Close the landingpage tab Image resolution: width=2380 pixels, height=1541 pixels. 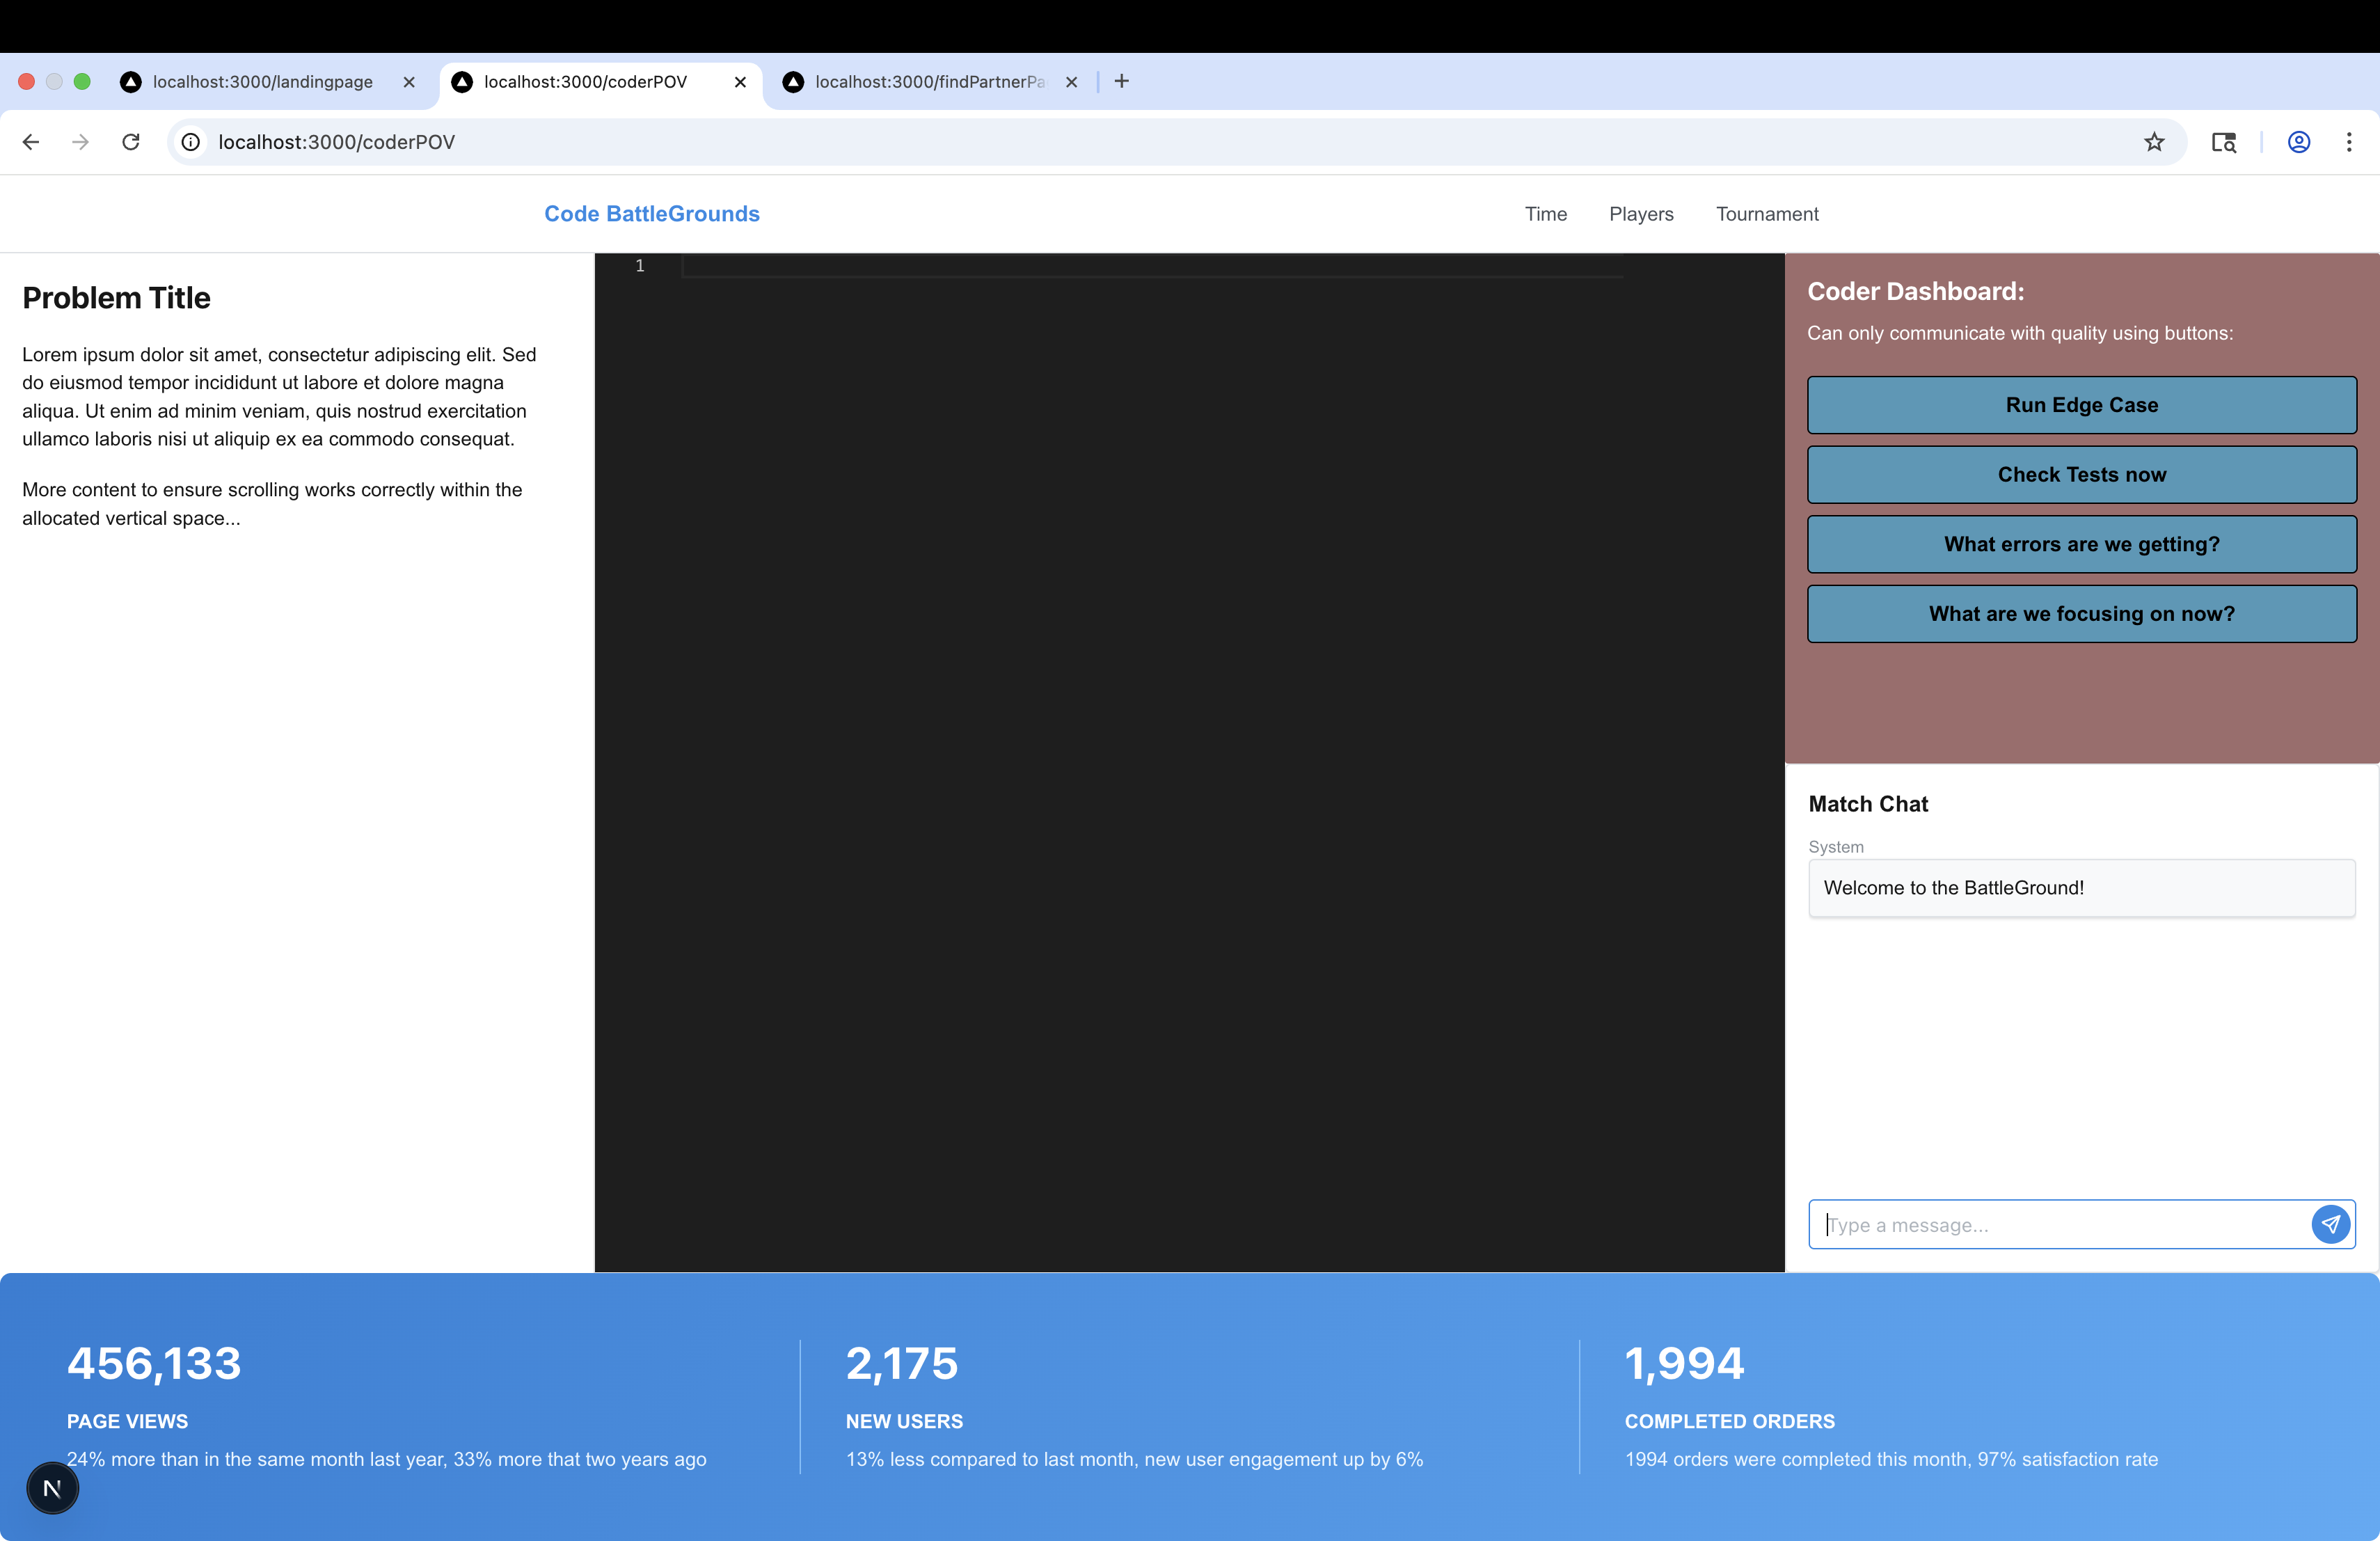pyautogui.click(x=409, y=82)
